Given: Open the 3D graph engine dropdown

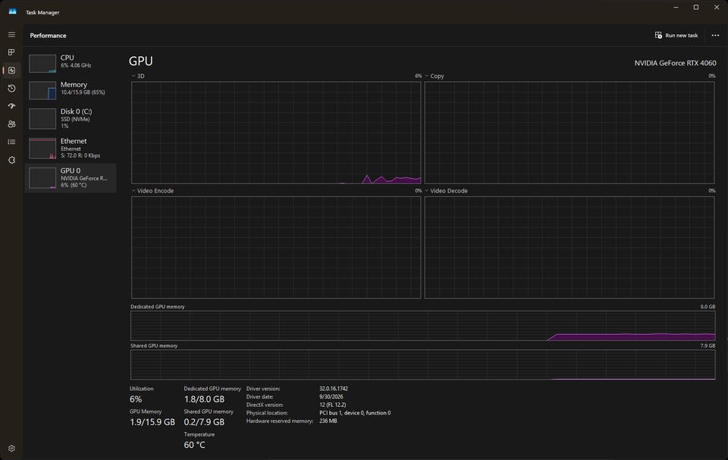Looking at the screenshot, I should click(138, 76).
